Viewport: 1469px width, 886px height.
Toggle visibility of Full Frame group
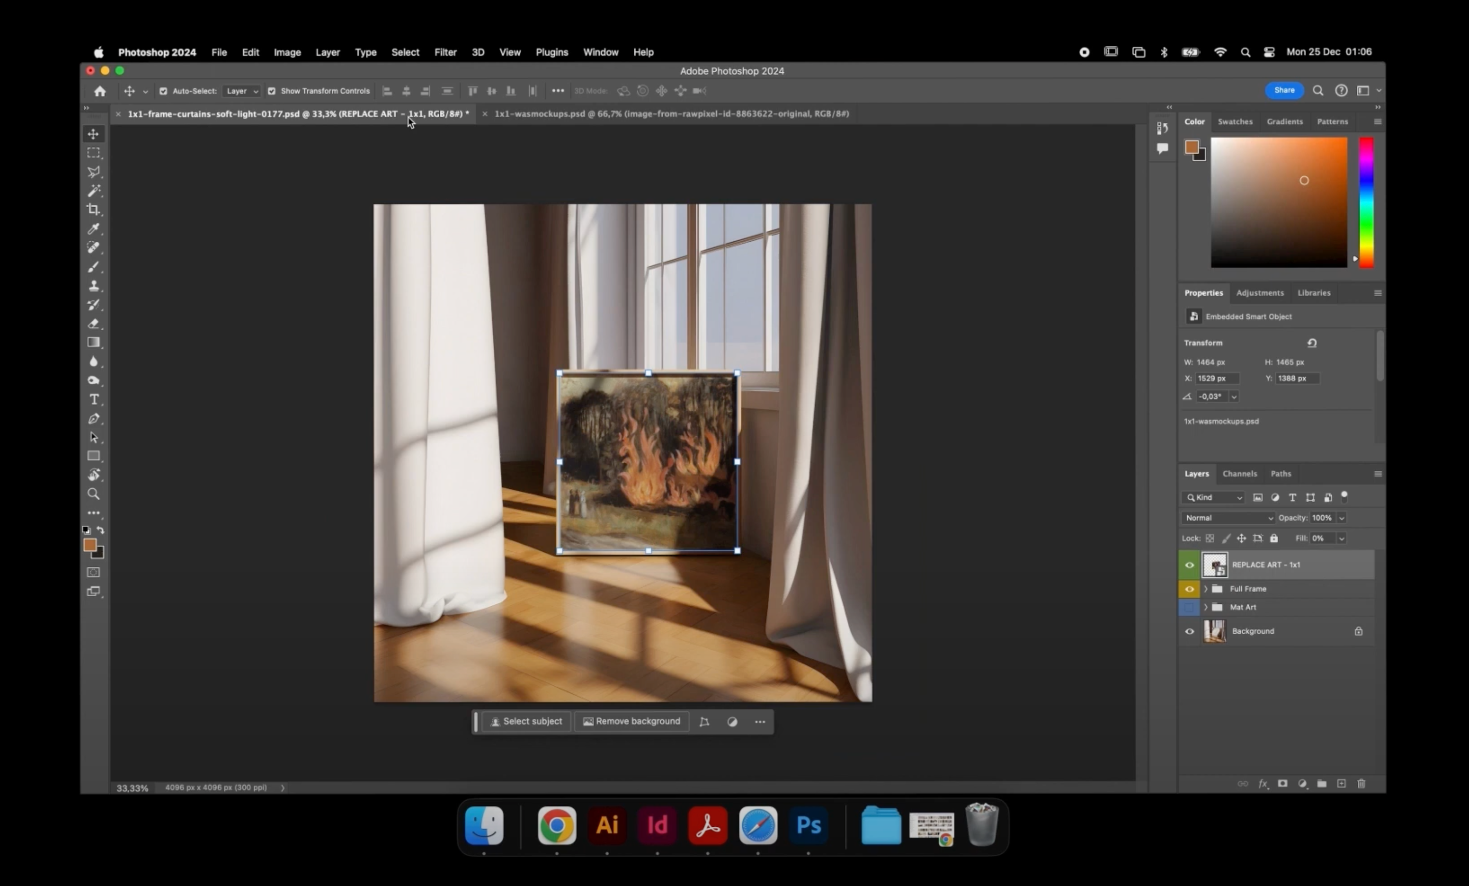pyautogui.click(x=1189, y=588)
